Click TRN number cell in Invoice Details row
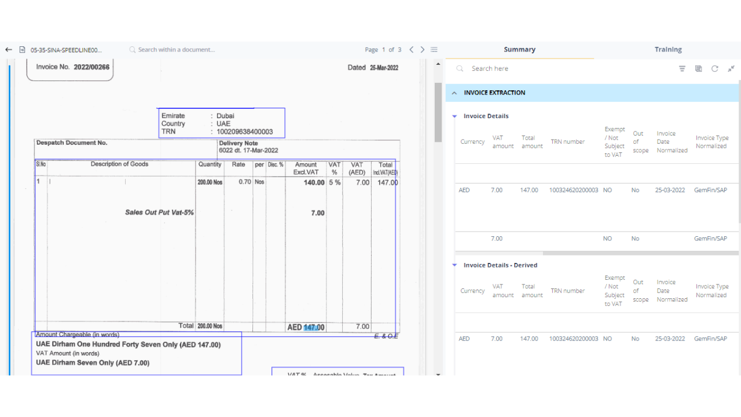741x417 pixels. pos(574,190)
